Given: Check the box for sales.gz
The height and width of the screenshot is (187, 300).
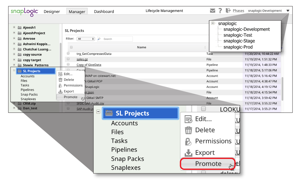Looking at the screenshot, I should tap(68, 59).
